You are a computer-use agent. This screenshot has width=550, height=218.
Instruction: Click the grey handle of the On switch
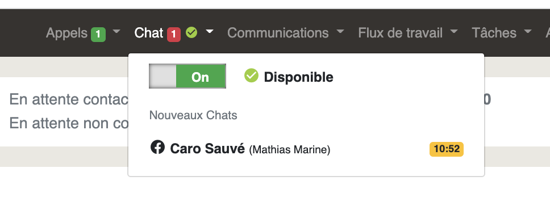[163, 76]
